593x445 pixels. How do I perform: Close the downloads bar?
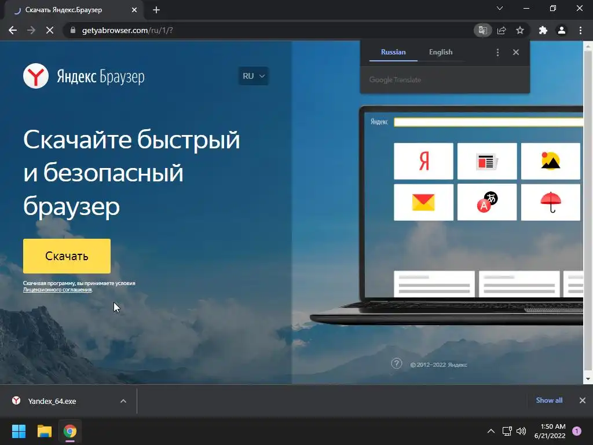[x=583, y=400]
